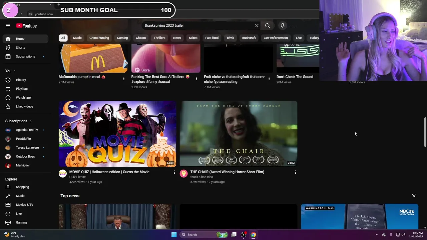Image resolution: width=427 pixels, height=240 pixels.
Task: Open Liked videos list
Action: click(25, 106)
